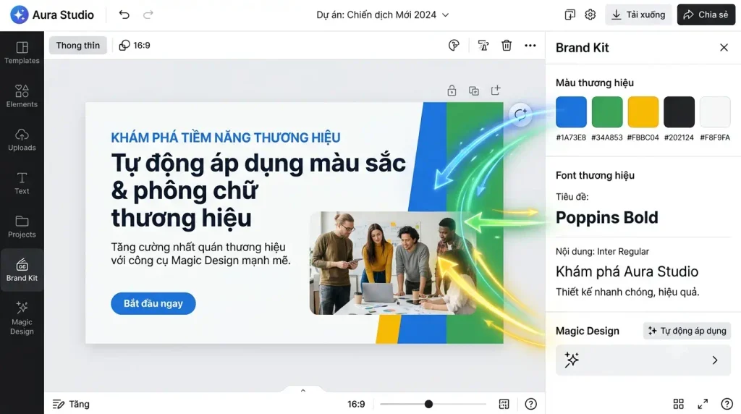Select the yellow #FBBC04 brand swatch
The width and height of the screenshot is (741, 414).
pyautogui.click(x=643, y=112)
